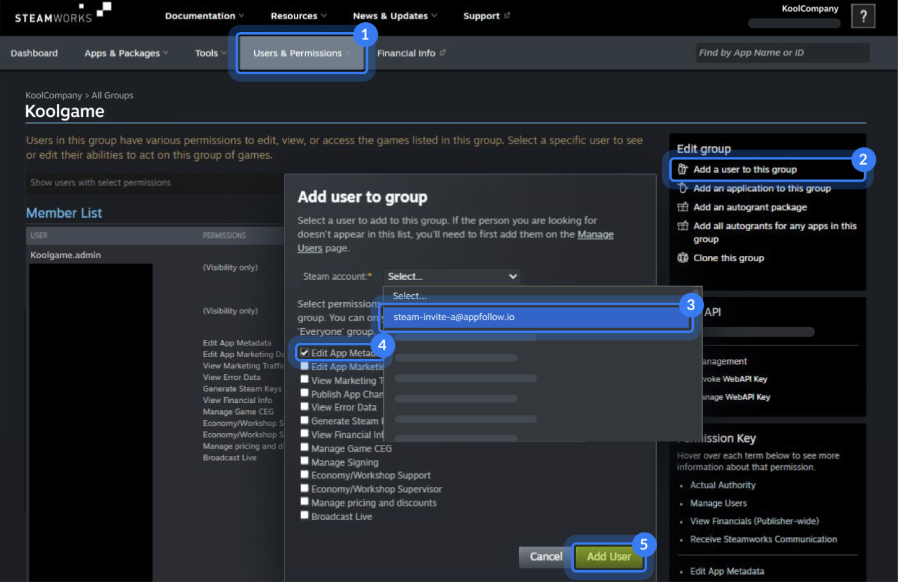This screenshot has height=582, width=898.
Task: Click the Add a user icon in Edit group
Action: (x=683, y=169)
